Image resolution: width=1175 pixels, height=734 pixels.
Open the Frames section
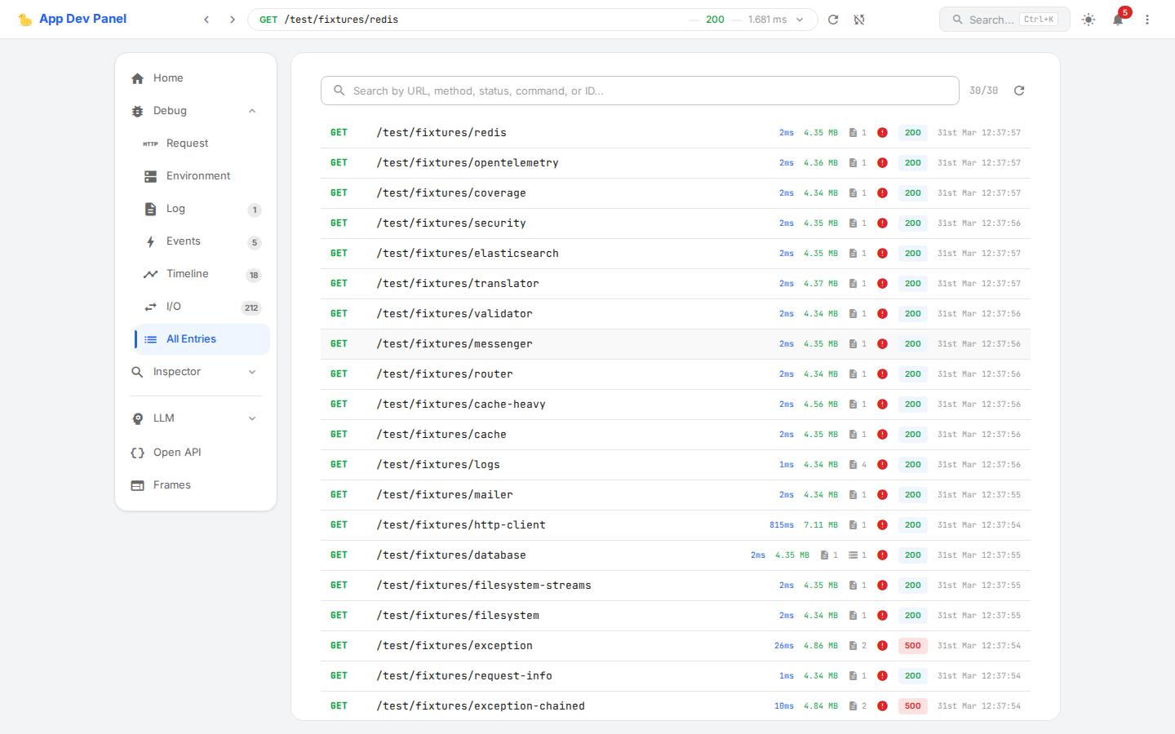(171, 484)
